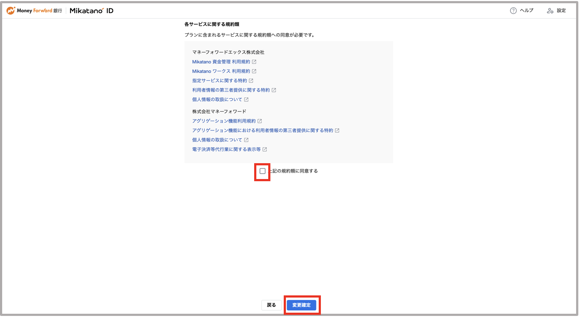Image resolution: width=579 pixels, height=317 pixels.
Task: Check the 上記の規約類に同意する checkbox
Action: click(x=262, y=171)
